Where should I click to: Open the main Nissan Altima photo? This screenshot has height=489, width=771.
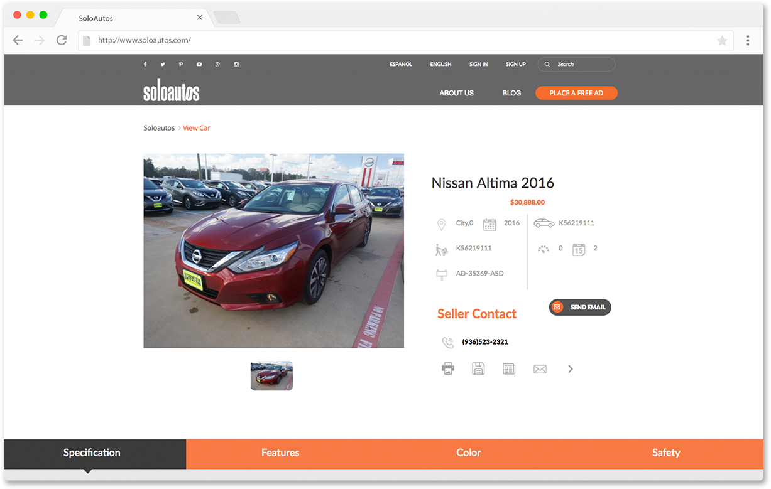(x=273, y=251)
